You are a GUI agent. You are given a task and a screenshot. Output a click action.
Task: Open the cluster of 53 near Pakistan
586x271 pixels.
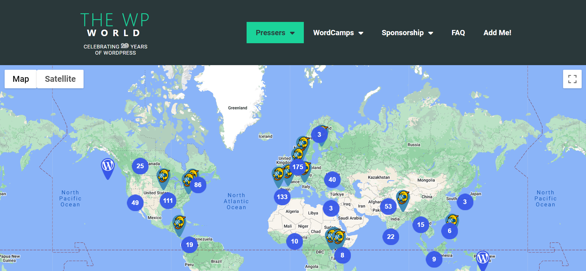pos(388,206)
